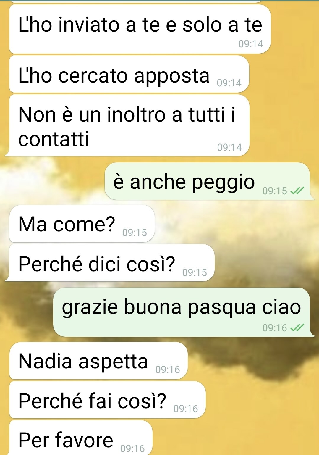Tap the message "L'ho inviato a te e solo a te"

(140, 29)
